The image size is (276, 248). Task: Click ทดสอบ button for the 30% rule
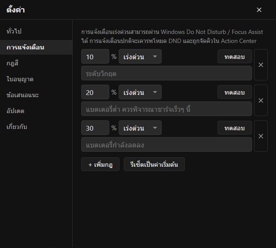235,128
